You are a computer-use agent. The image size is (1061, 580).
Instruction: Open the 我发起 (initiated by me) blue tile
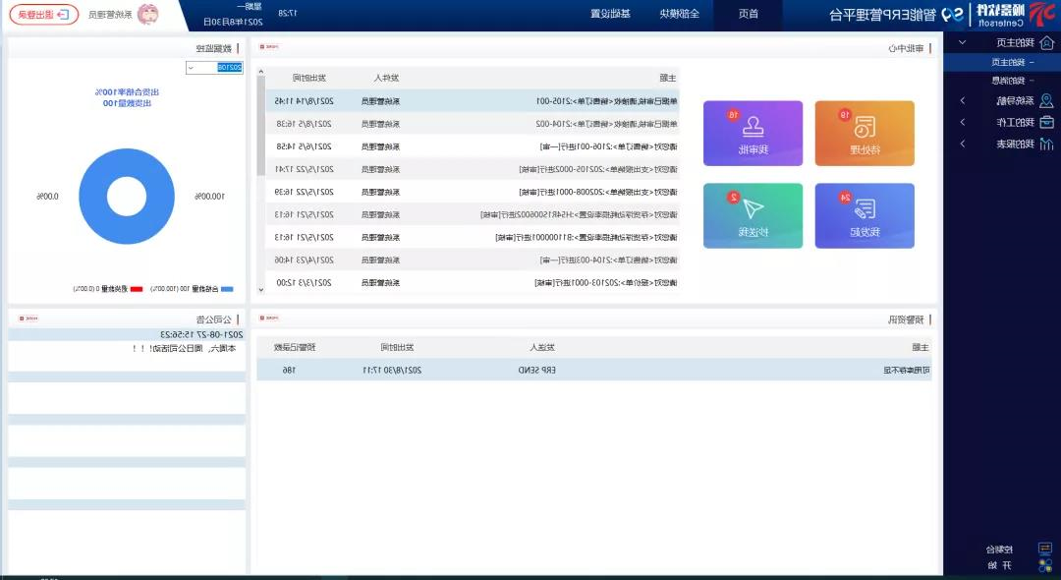(x=865, y=215)
